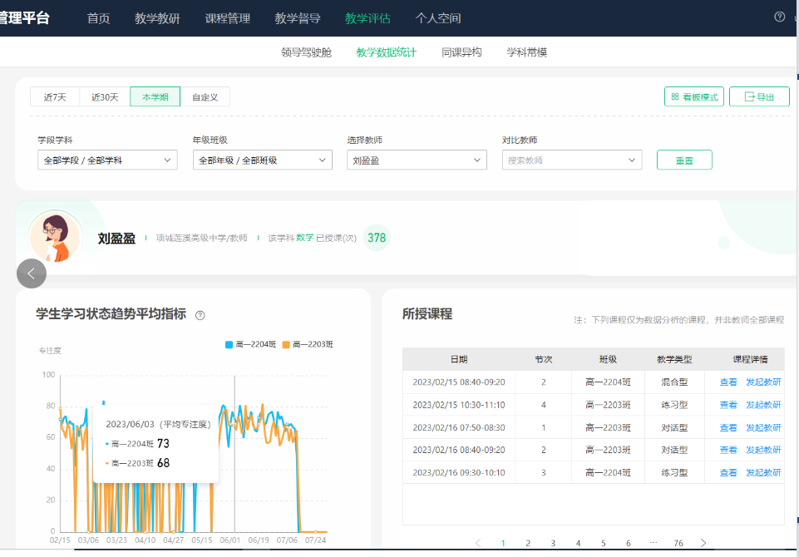Click the question mark beside chart title
The image size is (799, 557).
pyautogui.click(x=200, y=315)
